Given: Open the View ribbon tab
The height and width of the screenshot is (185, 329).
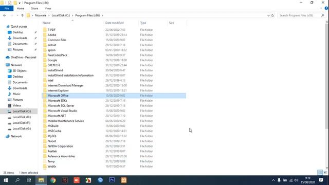Looking at the screenshot, I should pos(48,8).
